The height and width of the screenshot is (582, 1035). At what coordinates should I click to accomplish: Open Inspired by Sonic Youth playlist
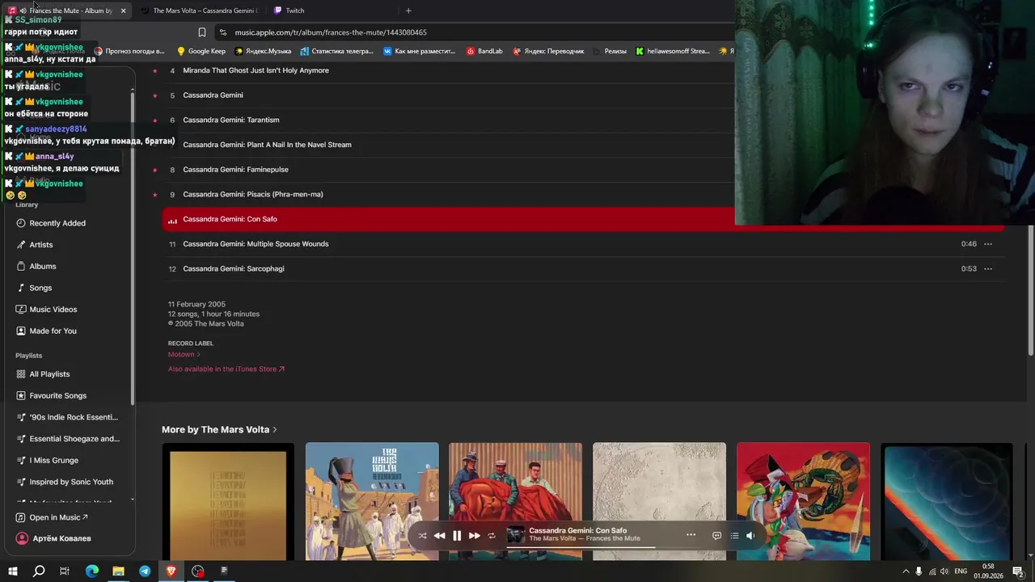[x=71, y=482]
